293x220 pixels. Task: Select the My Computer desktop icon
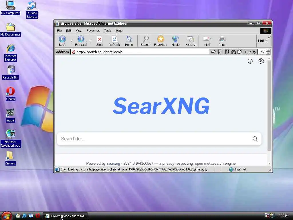pos(10,8)
